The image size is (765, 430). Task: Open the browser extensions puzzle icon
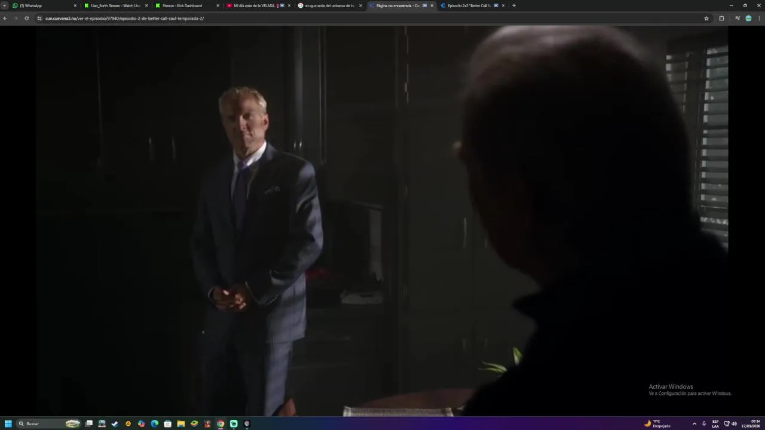coord(721,19)
